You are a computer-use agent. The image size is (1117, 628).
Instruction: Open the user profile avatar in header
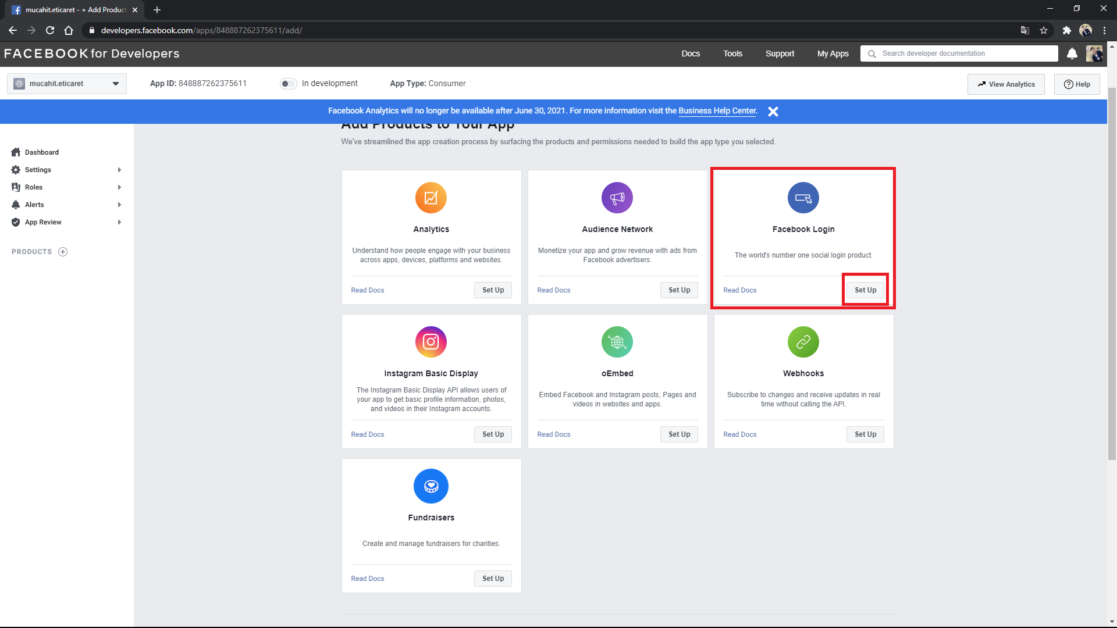[1094, 53]
